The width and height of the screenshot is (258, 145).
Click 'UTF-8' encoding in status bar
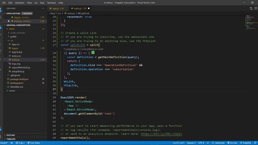[201, 143]
